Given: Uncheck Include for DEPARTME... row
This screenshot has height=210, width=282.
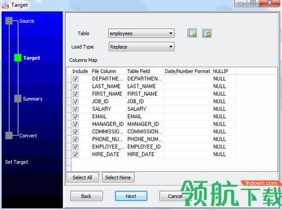Looking at the screenshot, I should [x=76, y=79].
